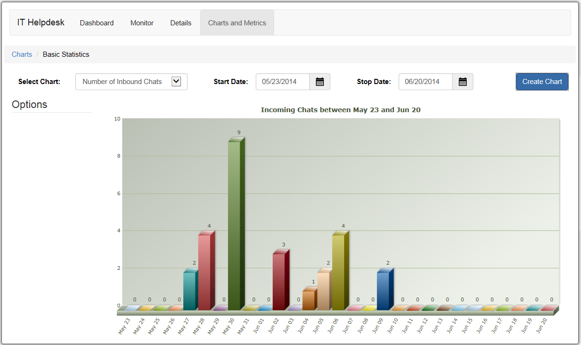
Task: Click the y-axis value 10
Action: coord(117,119)
